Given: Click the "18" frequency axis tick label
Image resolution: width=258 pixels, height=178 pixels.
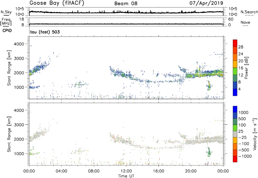Looking at the screenshot, I should 22,19.
